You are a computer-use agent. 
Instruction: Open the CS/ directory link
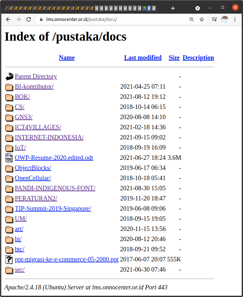click(x=20, y=107)
